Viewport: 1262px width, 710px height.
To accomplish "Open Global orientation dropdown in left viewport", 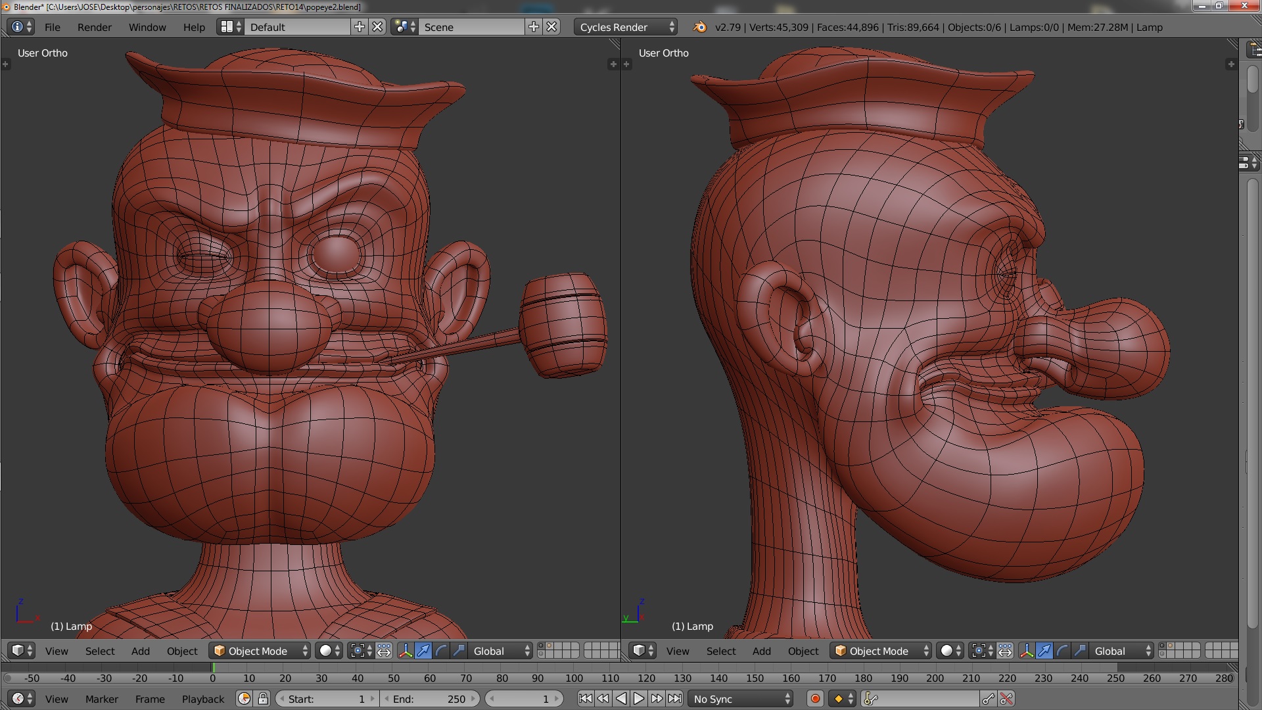I will [501, 651].
